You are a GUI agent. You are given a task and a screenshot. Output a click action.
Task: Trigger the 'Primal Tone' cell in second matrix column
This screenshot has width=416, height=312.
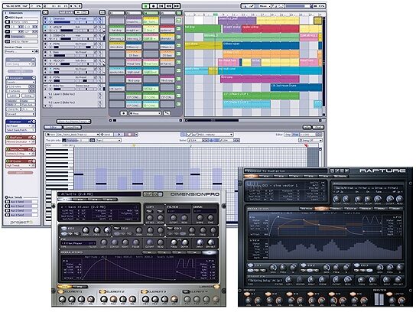(134, 63)
